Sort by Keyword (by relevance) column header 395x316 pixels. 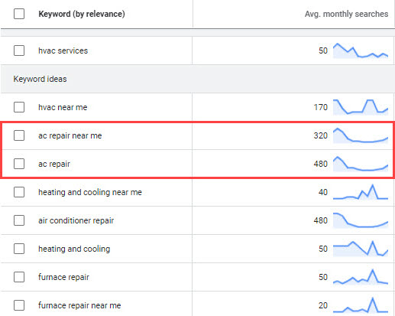[x=82, y=14]
